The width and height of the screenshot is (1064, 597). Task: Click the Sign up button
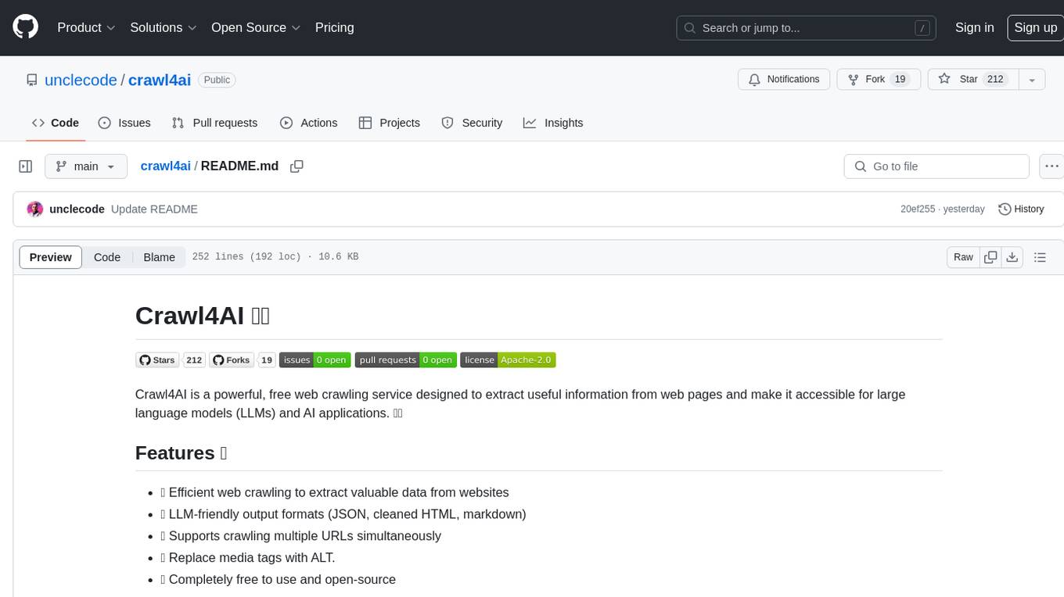click(x=1035, y=27)
